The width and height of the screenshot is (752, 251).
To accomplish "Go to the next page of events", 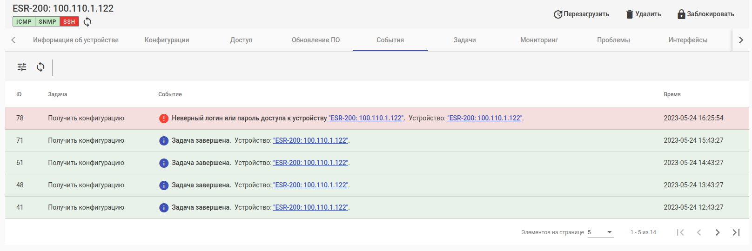I will click(x=718, y=232).
